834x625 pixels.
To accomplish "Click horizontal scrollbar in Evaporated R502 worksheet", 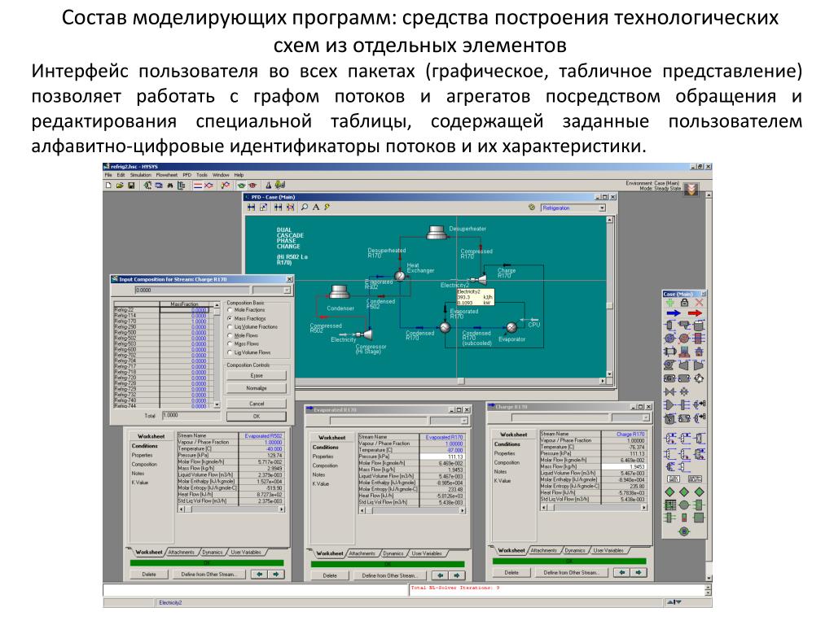I will pyautogui.click(x=230, y=509).
